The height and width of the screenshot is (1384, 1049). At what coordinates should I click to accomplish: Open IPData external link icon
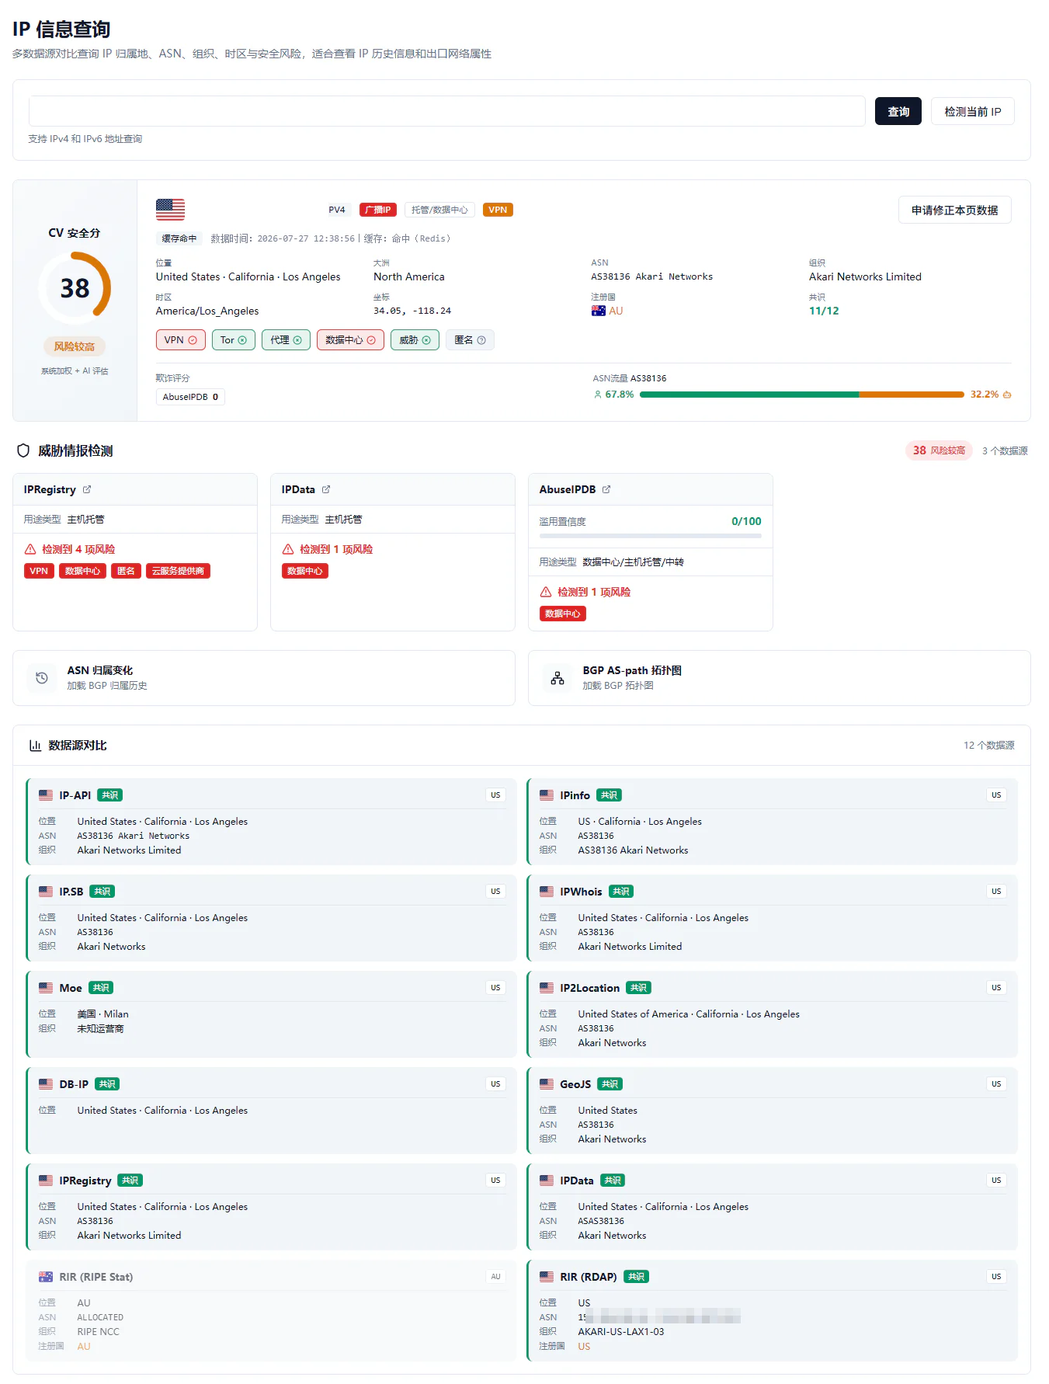pos(326,489)
